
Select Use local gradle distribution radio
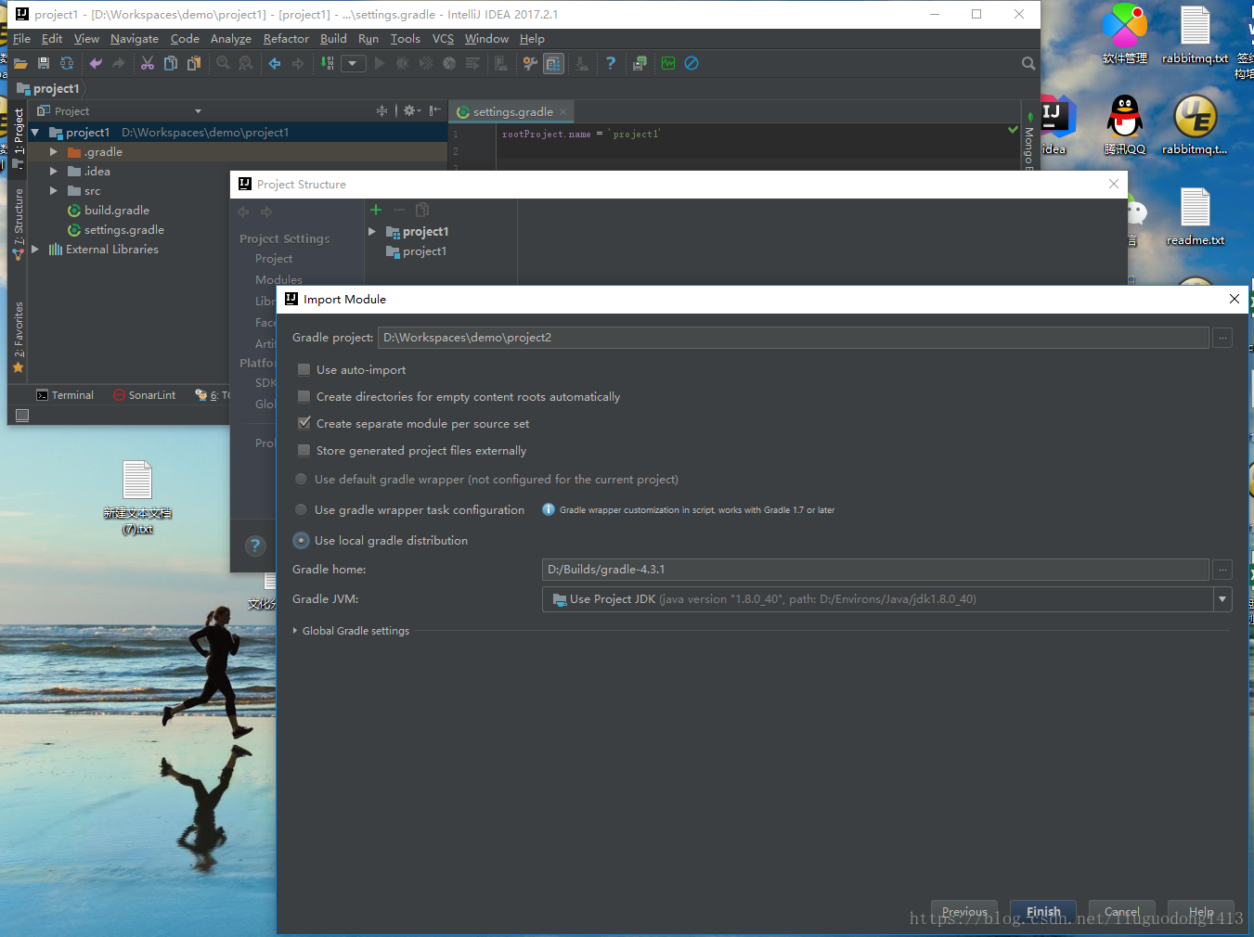point(301,540)
